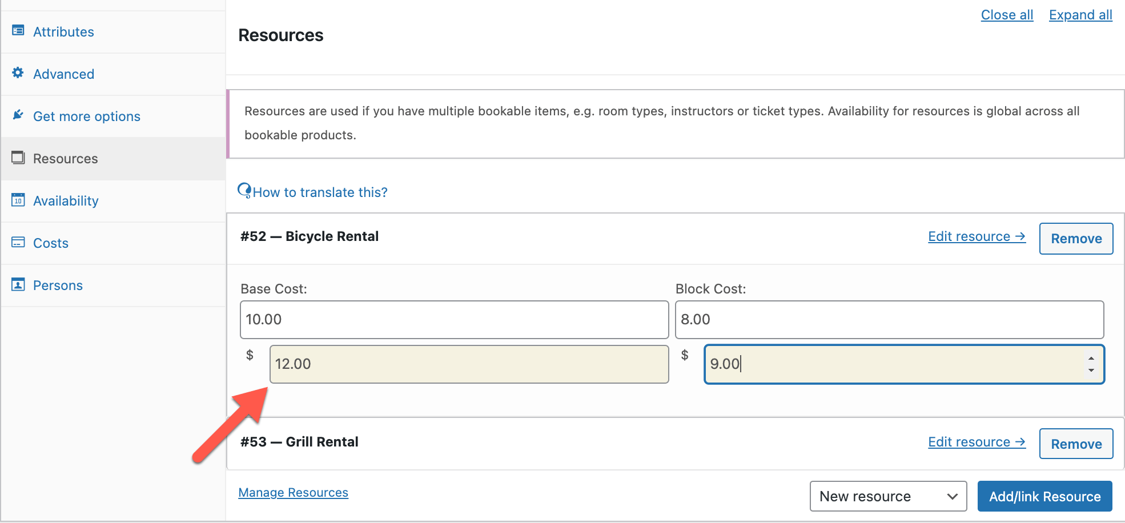Screen dimensions: 1125x523
Task: Click the Get more options plug icon
Action: click(x=18, y=115)
